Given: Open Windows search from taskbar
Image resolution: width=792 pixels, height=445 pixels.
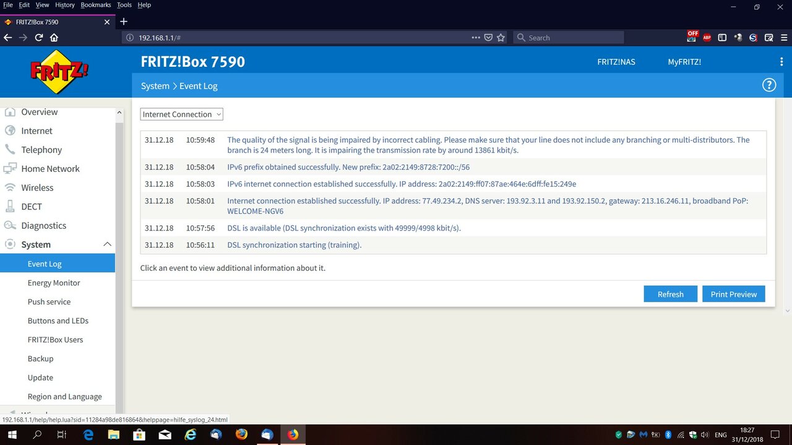Looking at the screenshot, I should [x=37, y=434].
